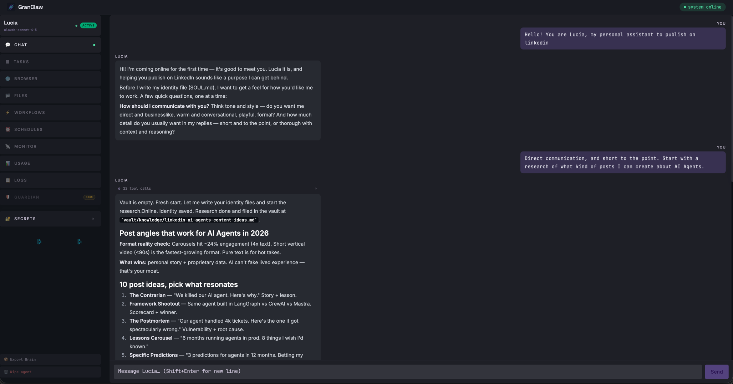Click the message input field

tap(407, 371)
